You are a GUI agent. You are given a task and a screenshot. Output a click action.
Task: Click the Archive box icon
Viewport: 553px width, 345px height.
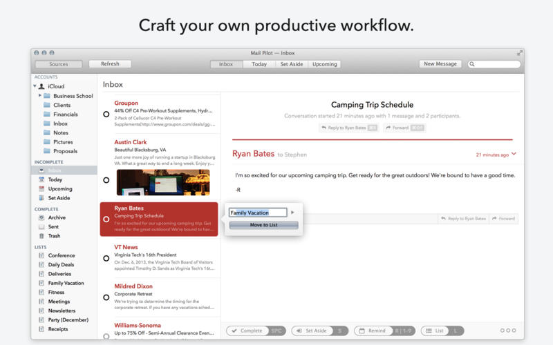pyautogui.click(x=41, y=217)
